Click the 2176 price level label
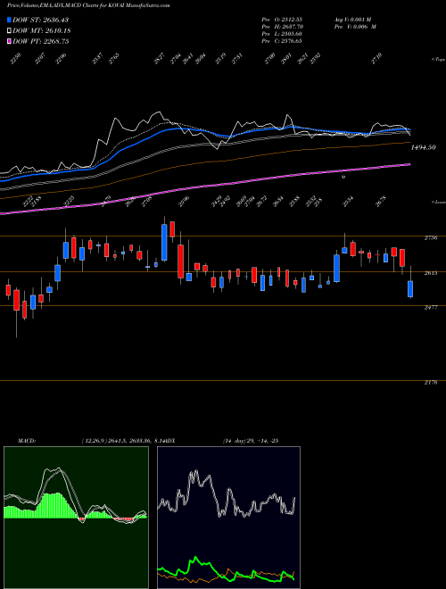The width and height of the screenshot is (446, 589). 430,382
